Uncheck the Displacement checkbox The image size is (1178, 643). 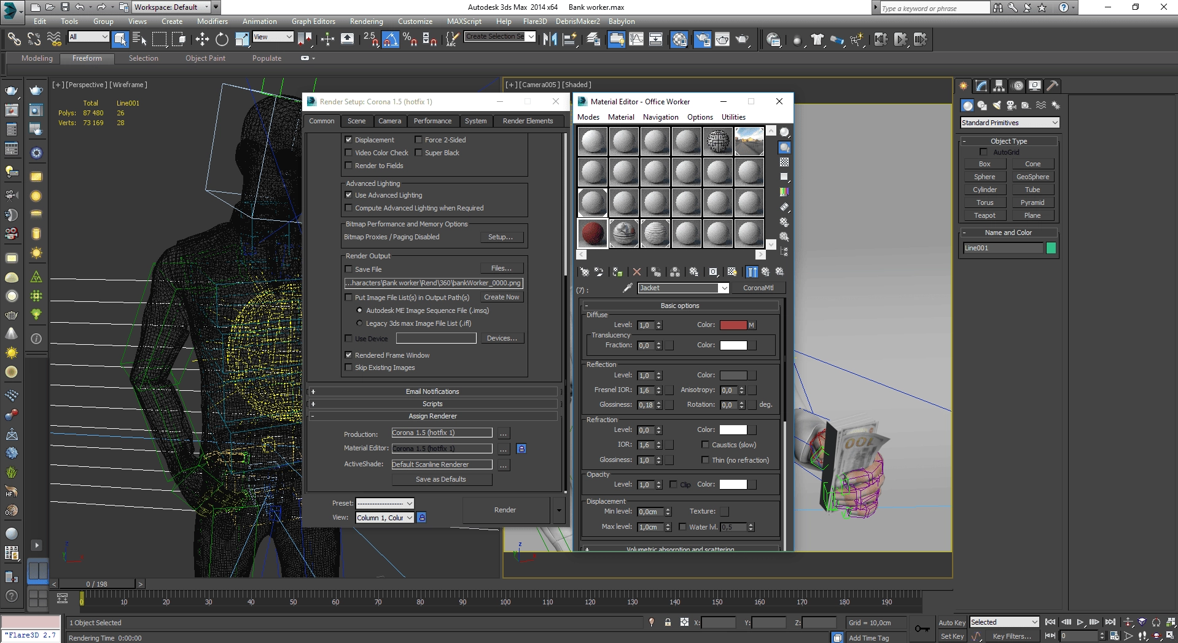coord(349,140)
